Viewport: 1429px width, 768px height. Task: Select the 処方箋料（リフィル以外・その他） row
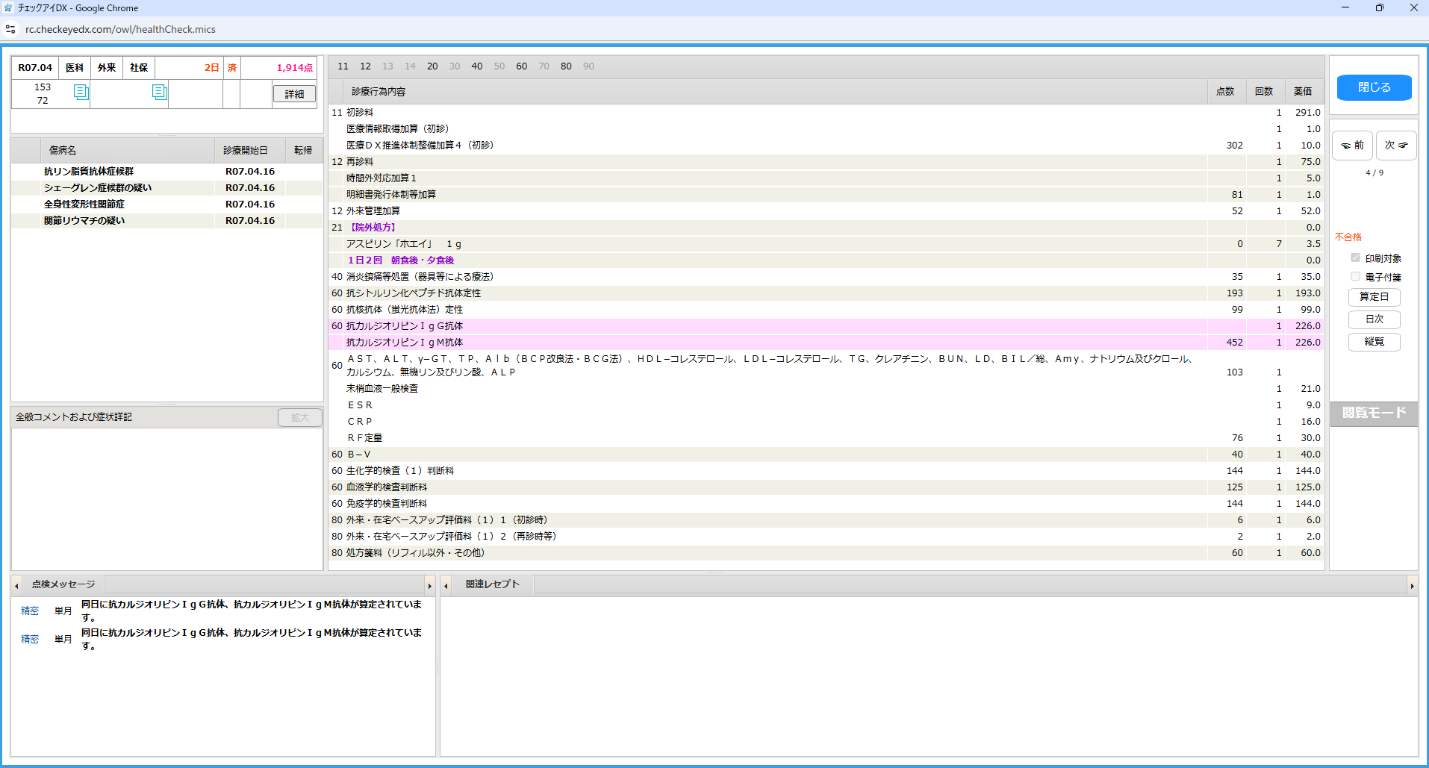(826, 553)
